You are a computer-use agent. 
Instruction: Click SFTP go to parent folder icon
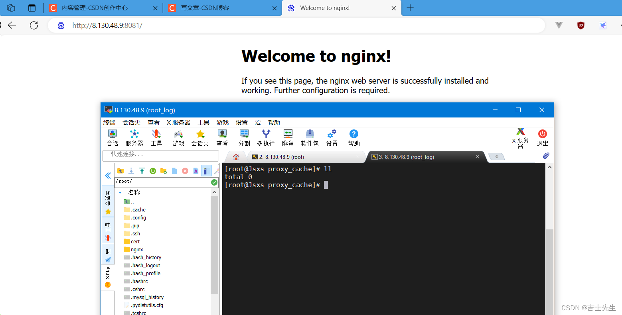[120, 171]
